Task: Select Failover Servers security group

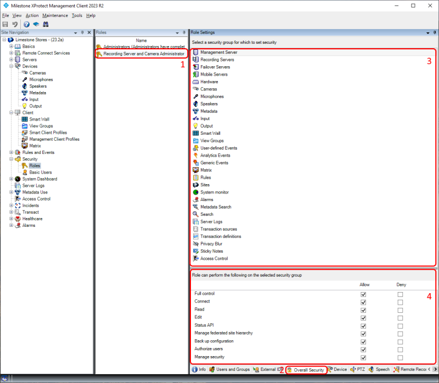Action: (x=215, y=67)
